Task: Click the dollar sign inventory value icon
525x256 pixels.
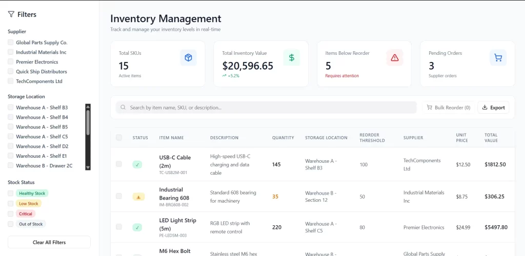Action: click(x=291, y=58)
